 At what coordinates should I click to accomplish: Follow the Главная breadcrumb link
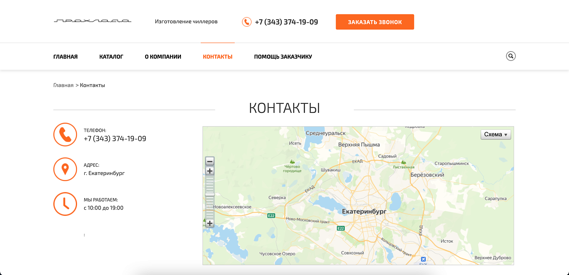[63, 85]
